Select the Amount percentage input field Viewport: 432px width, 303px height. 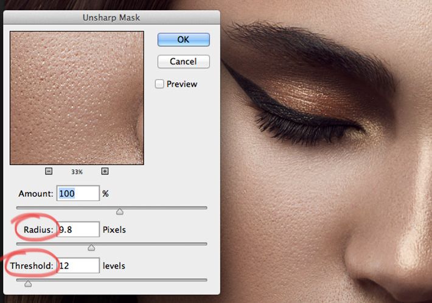pos(78,193)
